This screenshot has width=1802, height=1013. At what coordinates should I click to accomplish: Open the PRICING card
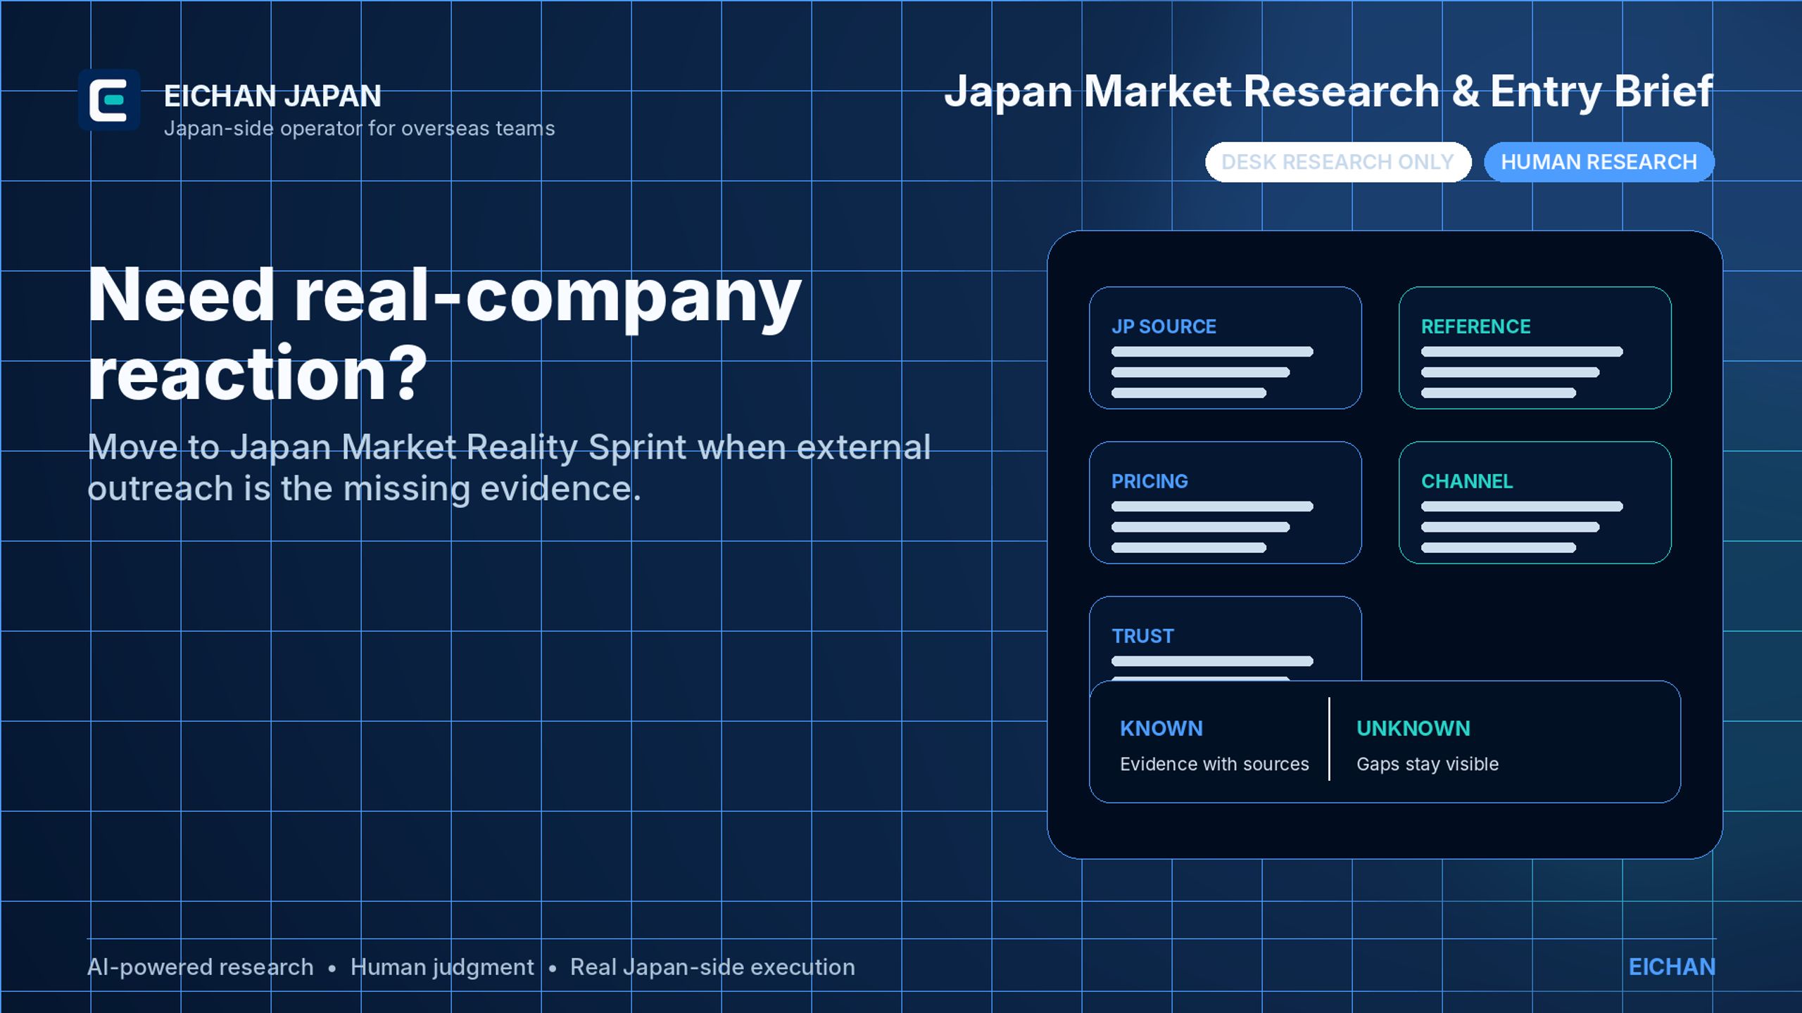click(x=1225, y=502)
